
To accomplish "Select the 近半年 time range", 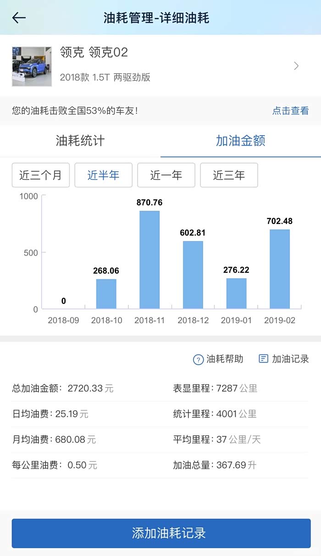I will [103, 175].
